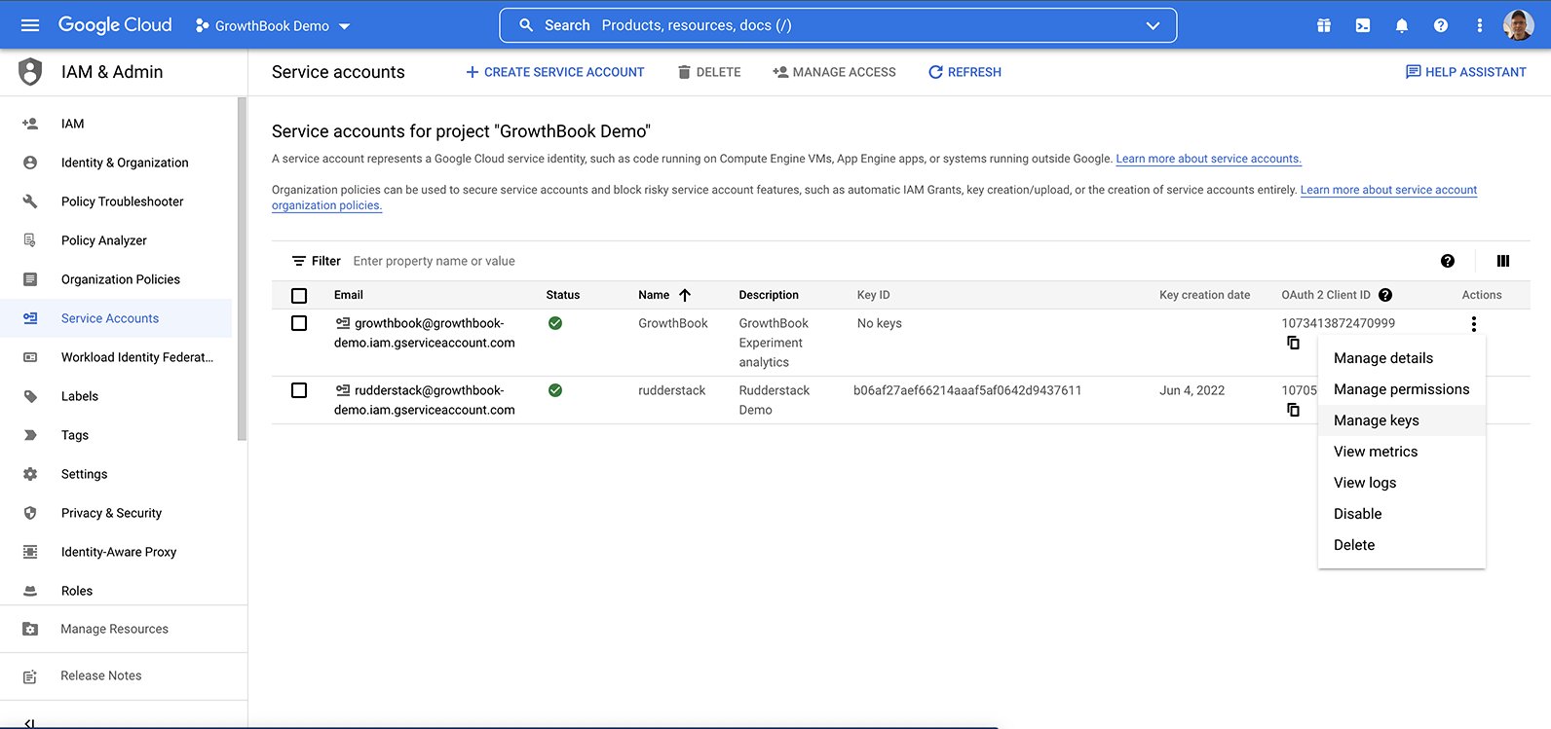The height and width of the screenshot is (729, 1551).
Task: Click the OAuth 2 Client ID help icon
Action: click(1385, 295)
